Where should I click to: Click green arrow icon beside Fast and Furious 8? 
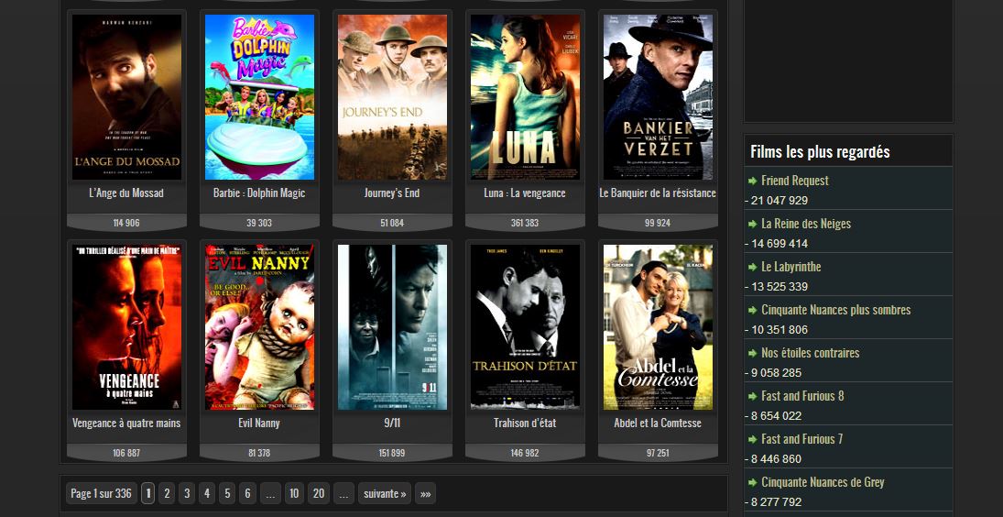[x=752, y=396]
